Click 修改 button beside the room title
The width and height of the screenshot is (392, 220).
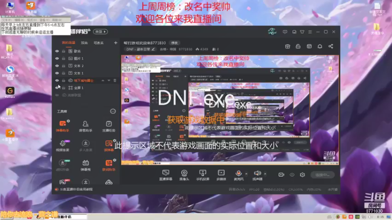click(174, 43)
